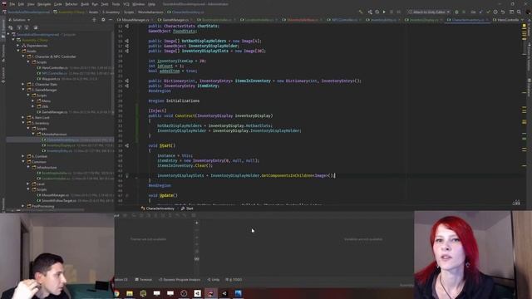
Task: Open the File menu
Action: click(x=12, y=4)
